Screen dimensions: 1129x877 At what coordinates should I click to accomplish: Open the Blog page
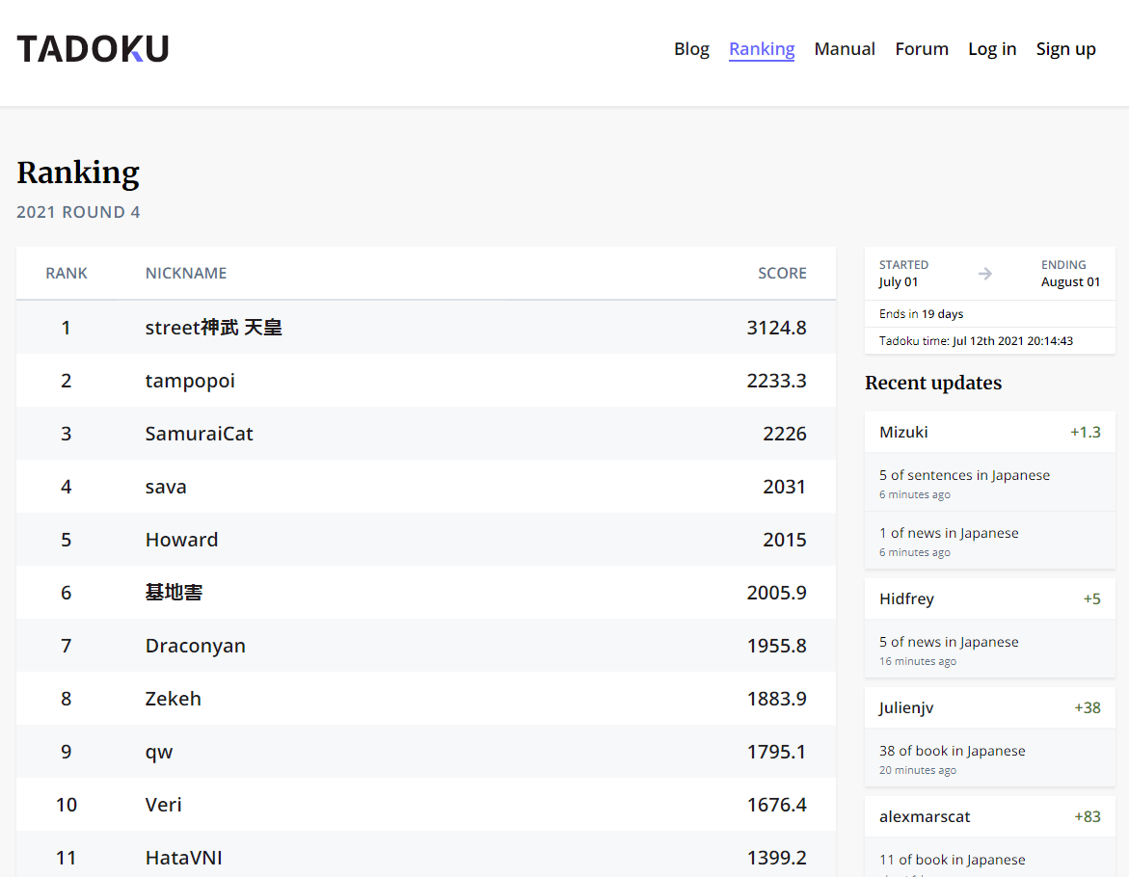(691, 49)
